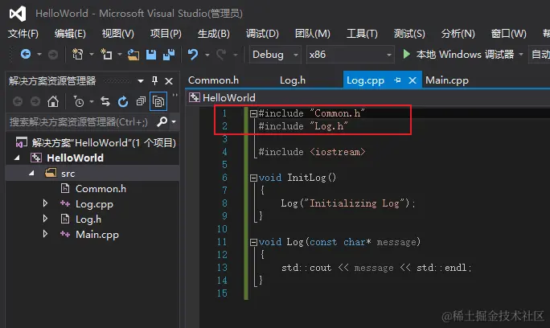Screen dimensions: 550x328
Task: Start debugging with the green play icon
Action: point(407,54)
